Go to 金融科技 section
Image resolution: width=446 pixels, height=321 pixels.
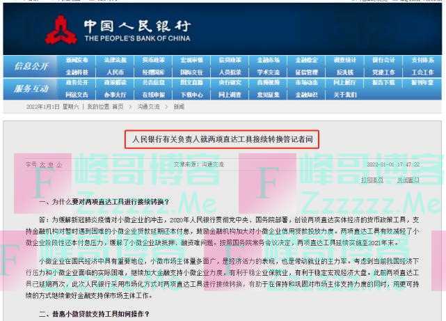pyautogui.click(x=77, y=72)
